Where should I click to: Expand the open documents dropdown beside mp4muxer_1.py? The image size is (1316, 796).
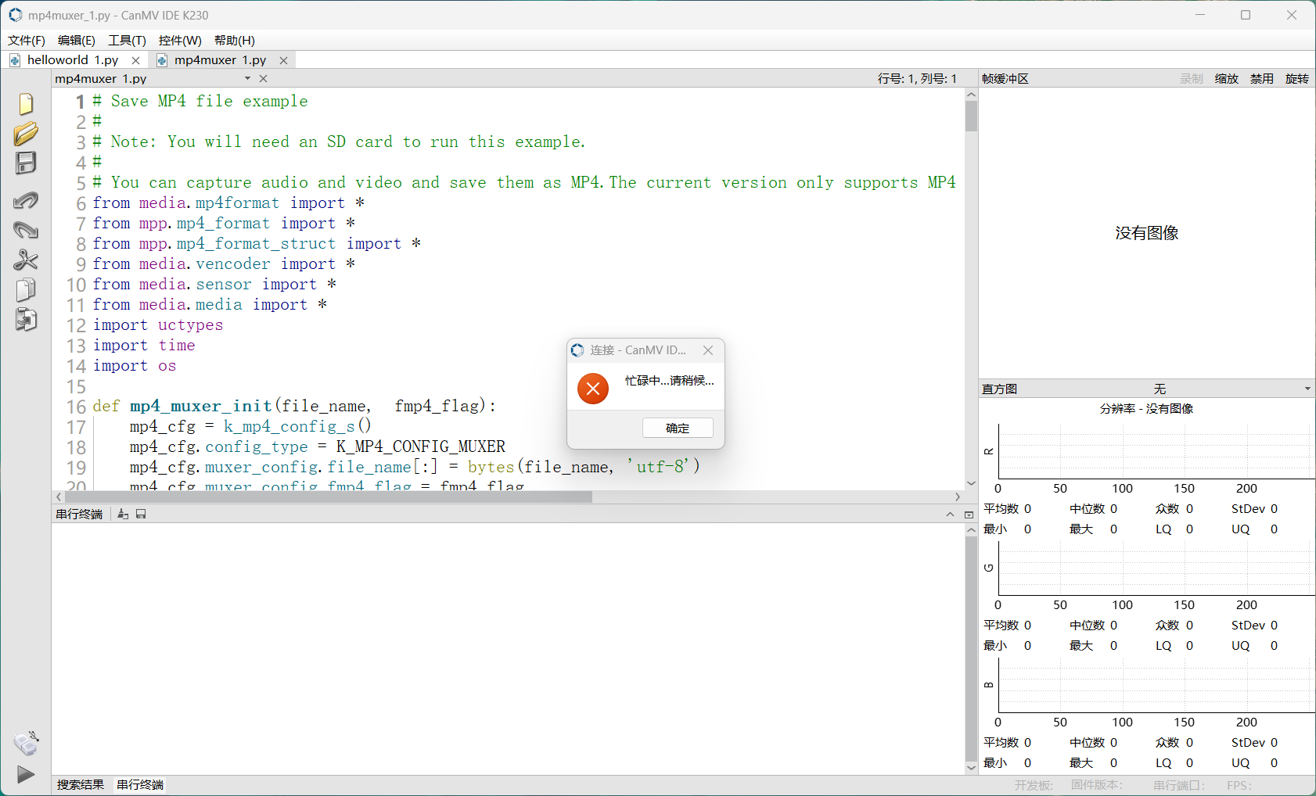(x=247, y=79)
